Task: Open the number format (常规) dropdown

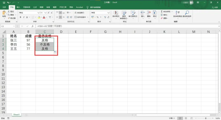Action: (x=108, y=13)
